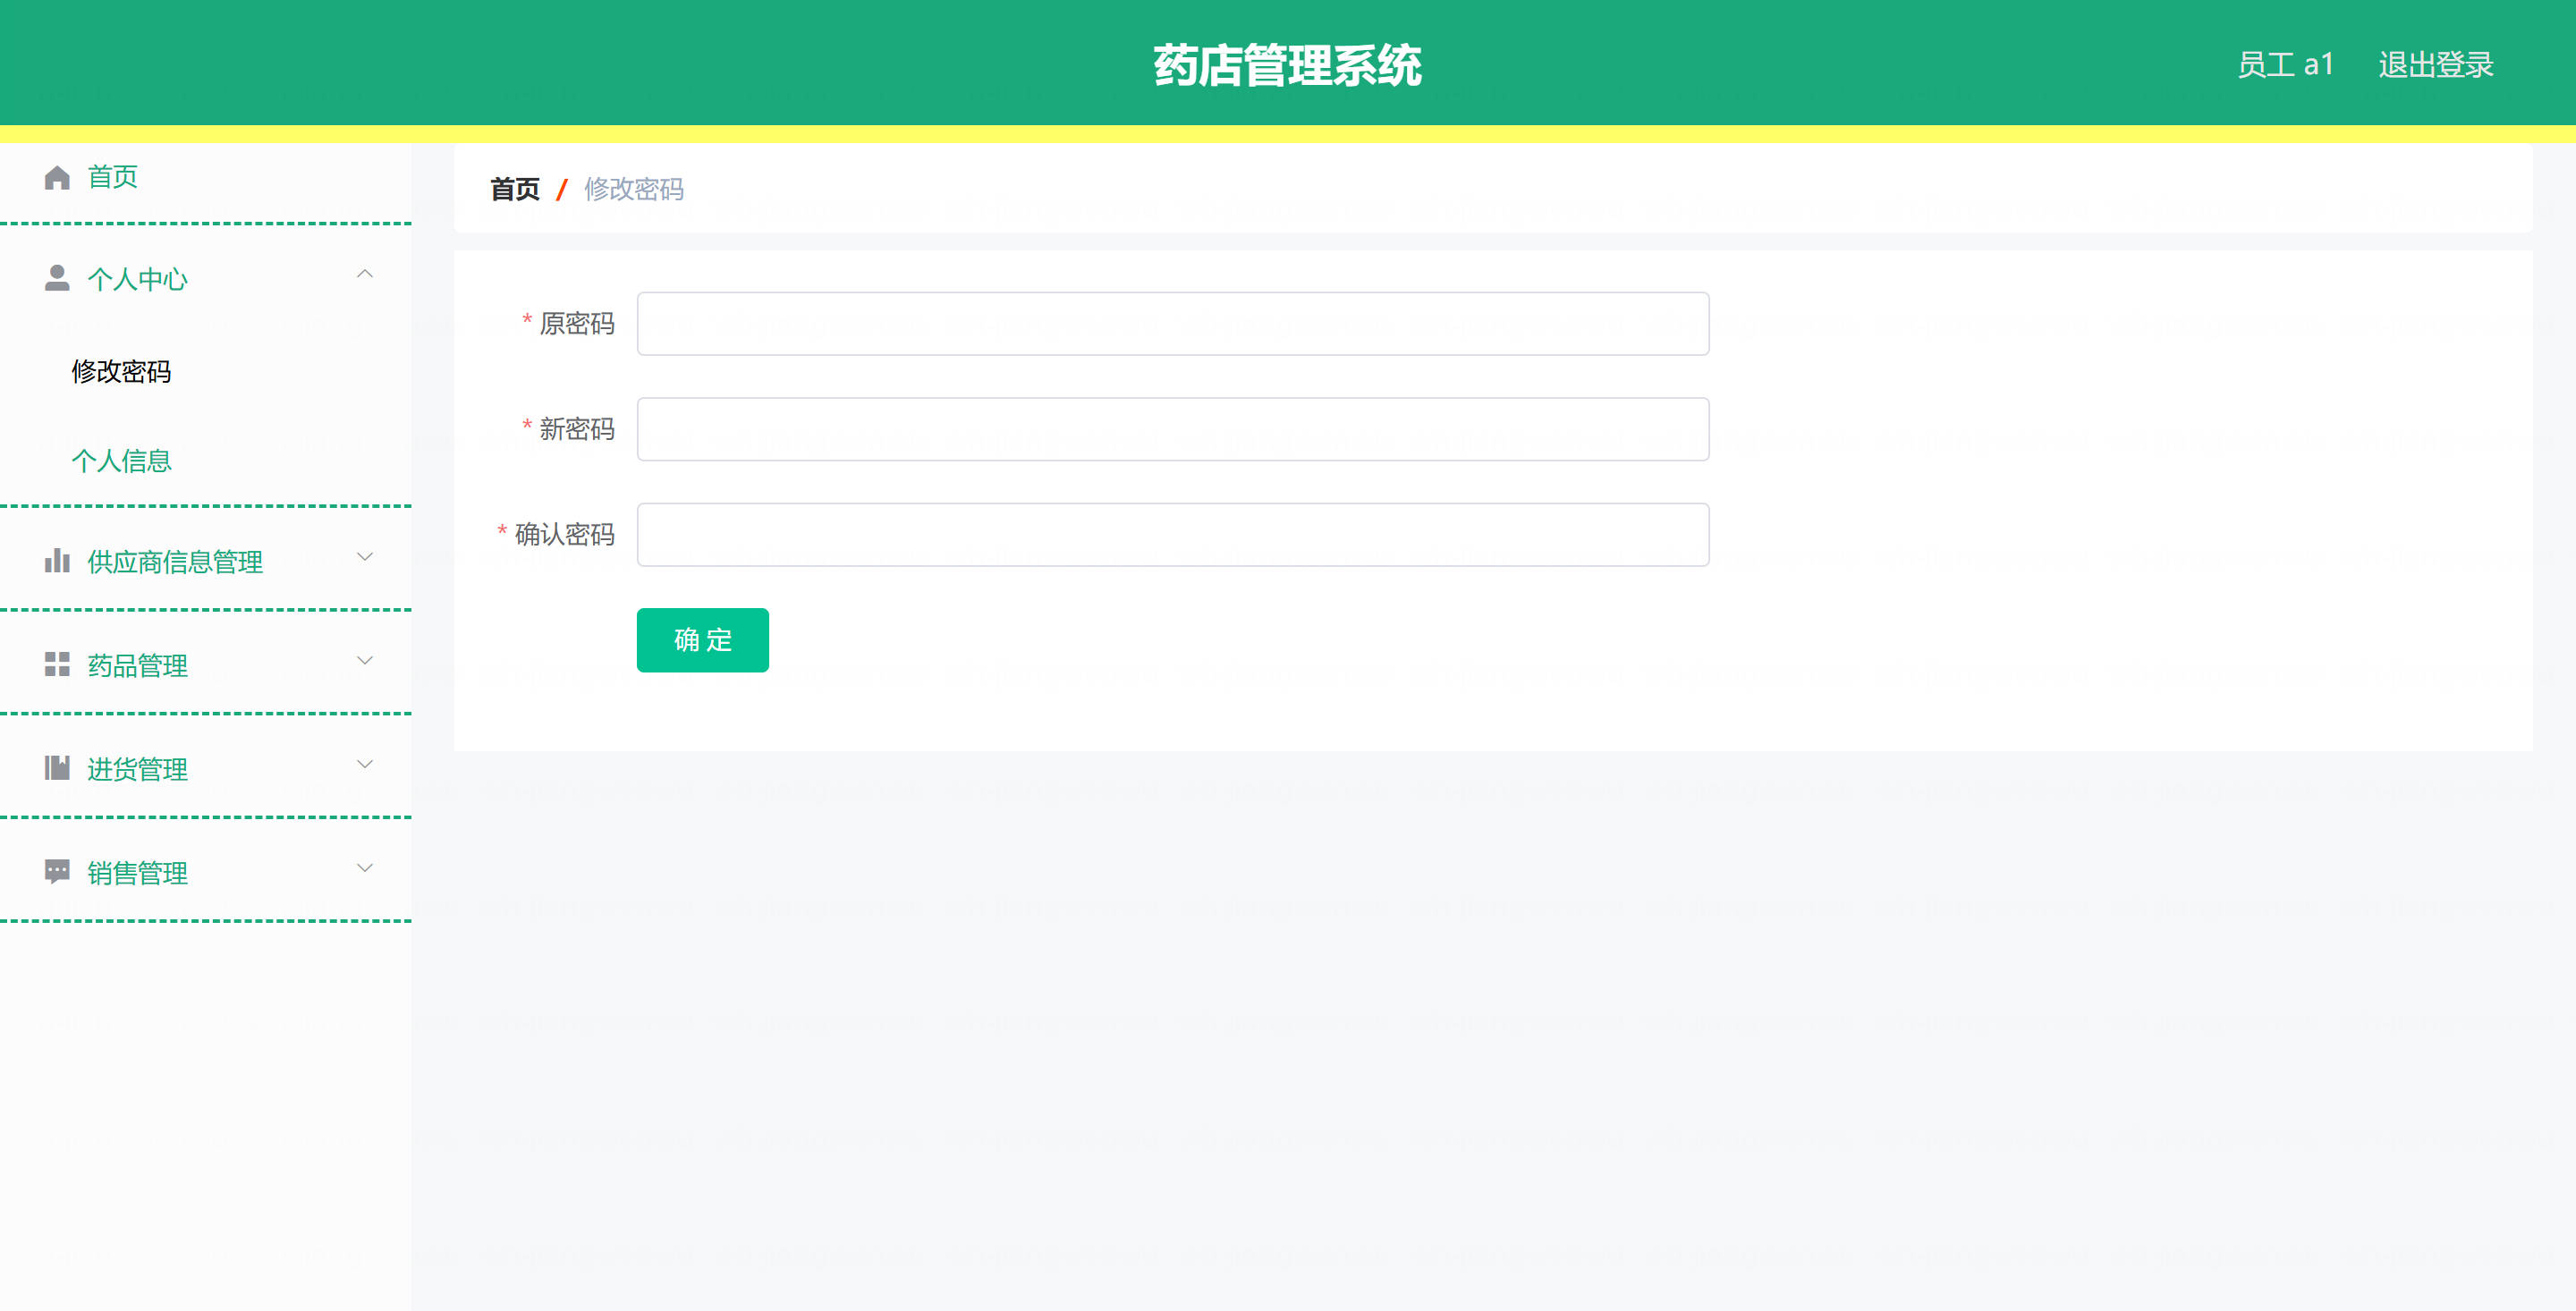Viewport: 2576px width, 1311px height.
Task: Expand the 进货管理 chevron
Action: (365, 764)
